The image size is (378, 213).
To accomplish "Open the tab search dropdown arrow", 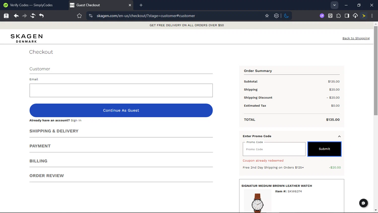I will pyautogui.click(x=334, y=5).
